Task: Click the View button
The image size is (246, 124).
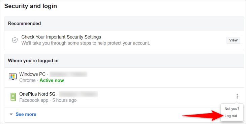Action: coord(233,40)
